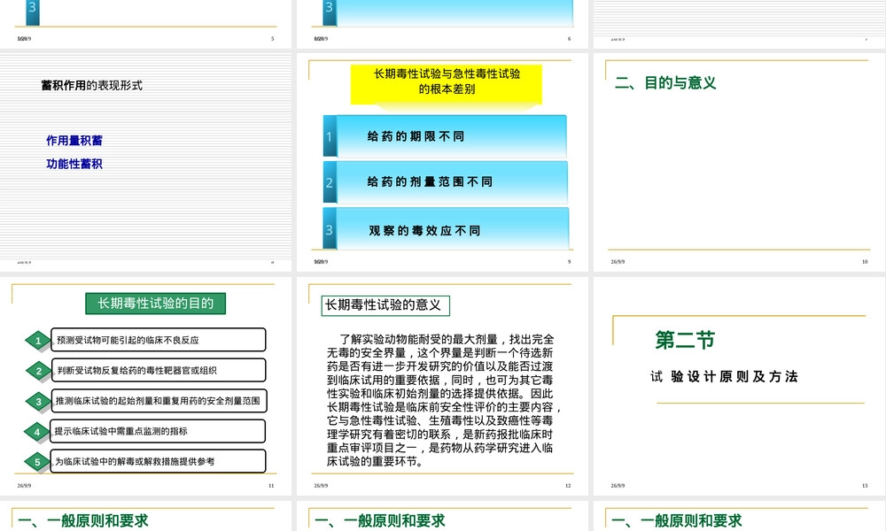Screen dimensions: 886x531
Task: Click green diamond number 5 icon
Action: pos(37,462)
